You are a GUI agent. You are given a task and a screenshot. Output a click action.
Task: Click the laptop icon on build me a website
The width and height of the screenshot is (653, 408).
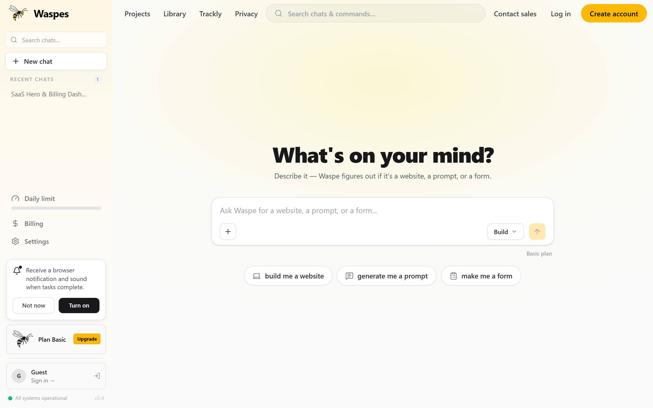point(257,276)
